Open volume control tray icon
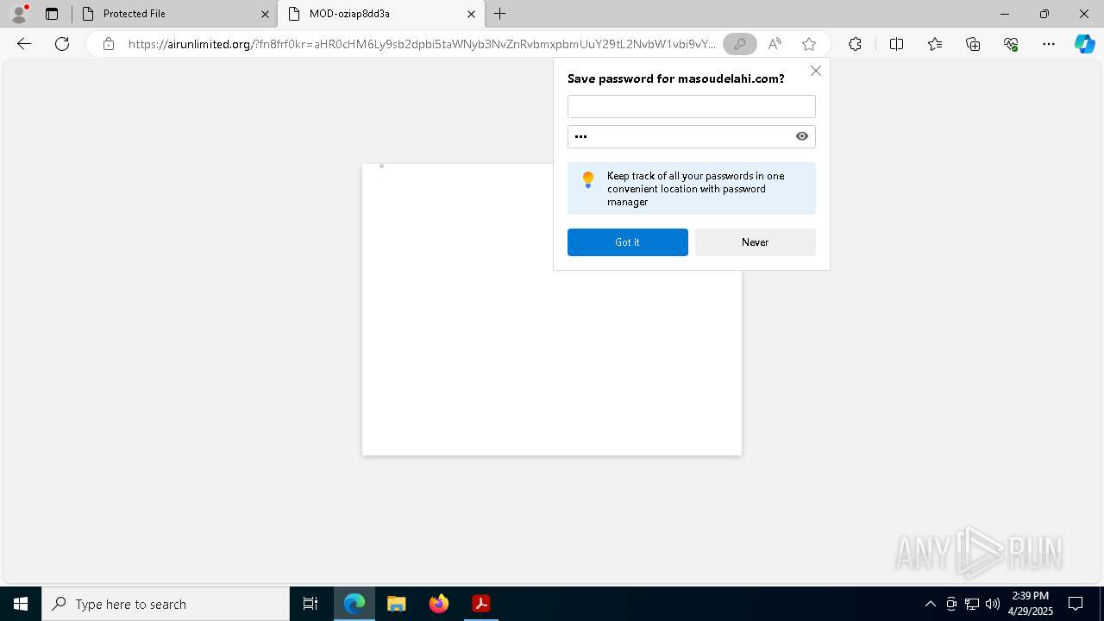 point(993,604)
